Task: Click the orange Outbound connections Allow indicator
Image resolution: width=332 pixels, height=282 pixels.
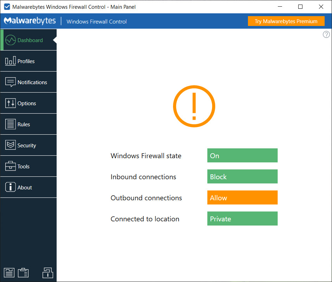Action: click(x=242, y=198)
